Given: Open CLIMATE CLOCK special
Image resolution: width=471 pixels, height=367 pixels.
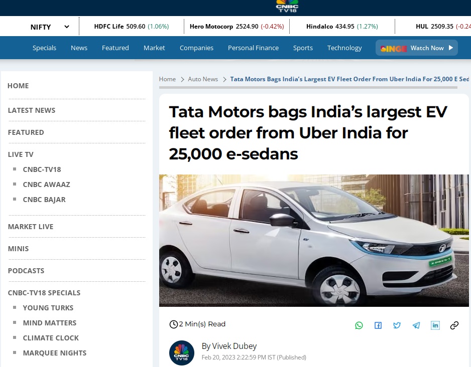Looking at the screenshot, I should coord(51,338).
